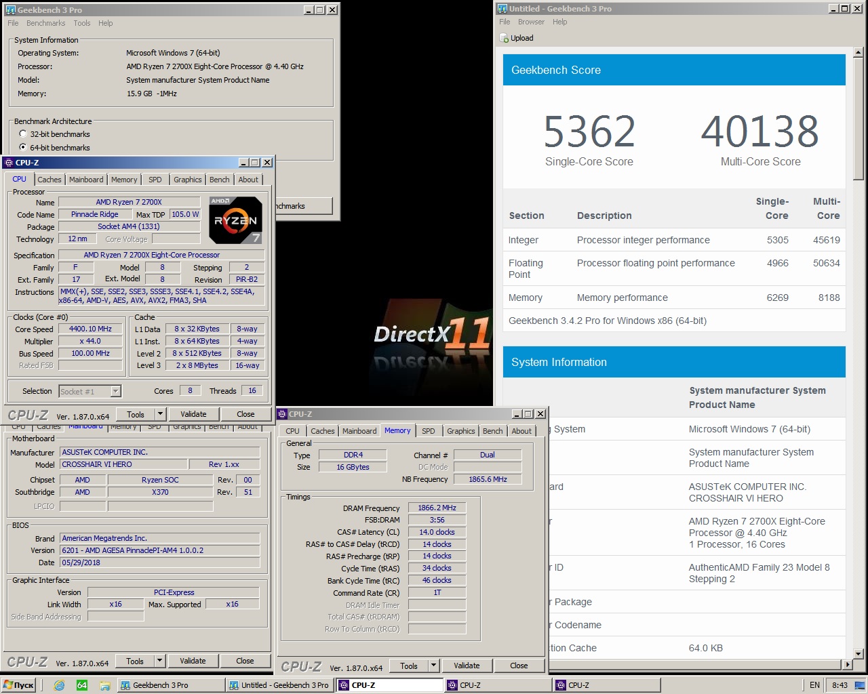Launch Internet Explorer from the taskbar
The height and width of the screenshot is (694, 868).
59,685
